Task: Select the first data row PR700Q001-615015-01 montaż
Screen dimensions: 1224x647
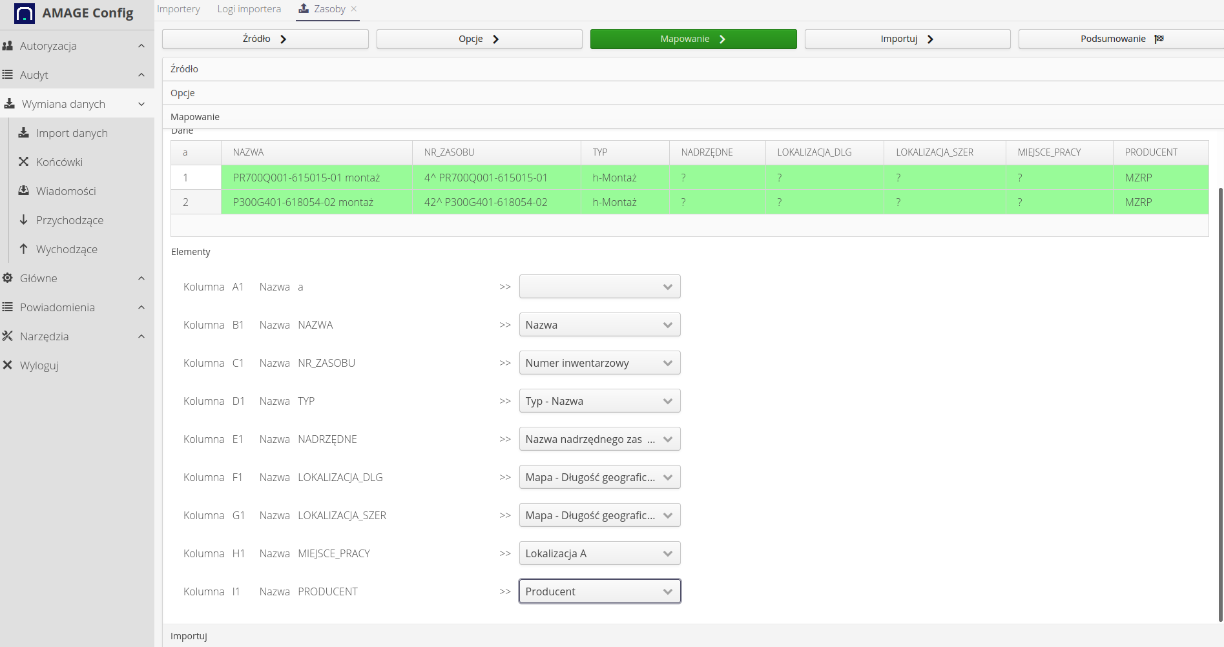Action: click(306, 178)
